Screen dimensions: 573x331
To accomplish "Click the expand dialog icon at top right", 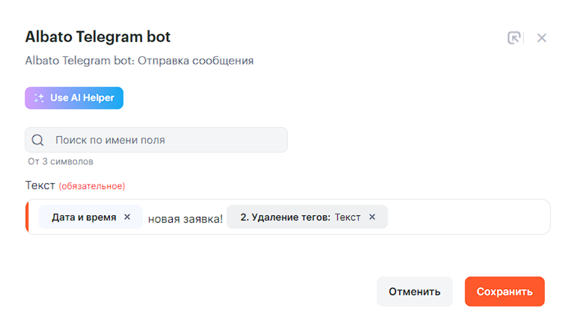I will click(514, 38).
